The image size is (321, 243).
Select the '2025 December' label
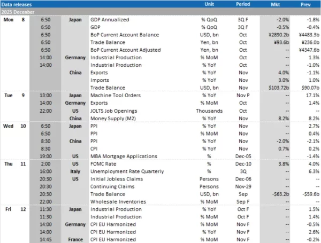(19, 10)
